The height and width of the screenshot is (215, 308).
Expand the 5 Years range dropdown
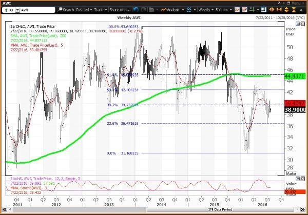coord(223,10)
